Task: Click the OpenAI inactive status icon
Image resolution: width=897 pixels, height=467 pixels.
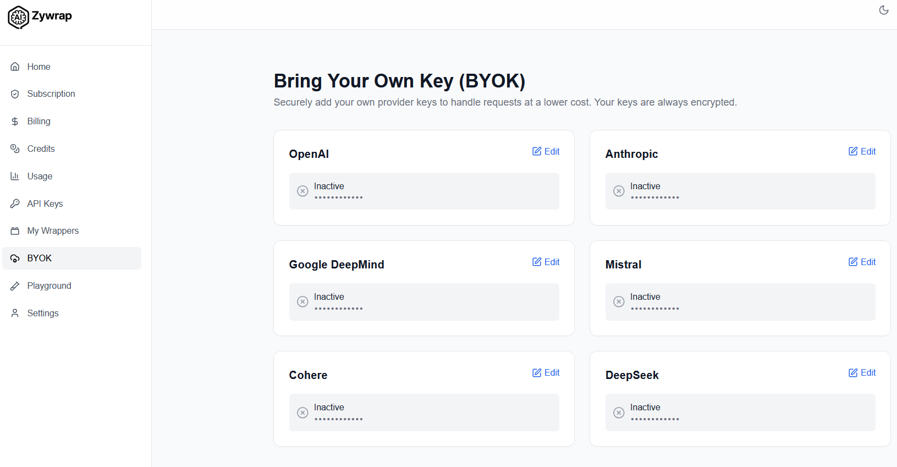Action: click(x=302, y=191)
